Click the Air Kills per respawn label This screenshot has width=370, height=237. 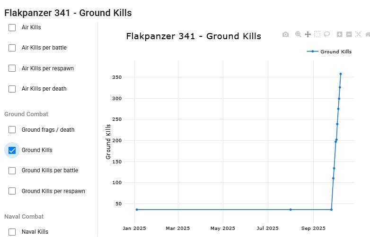coord(47,68)
